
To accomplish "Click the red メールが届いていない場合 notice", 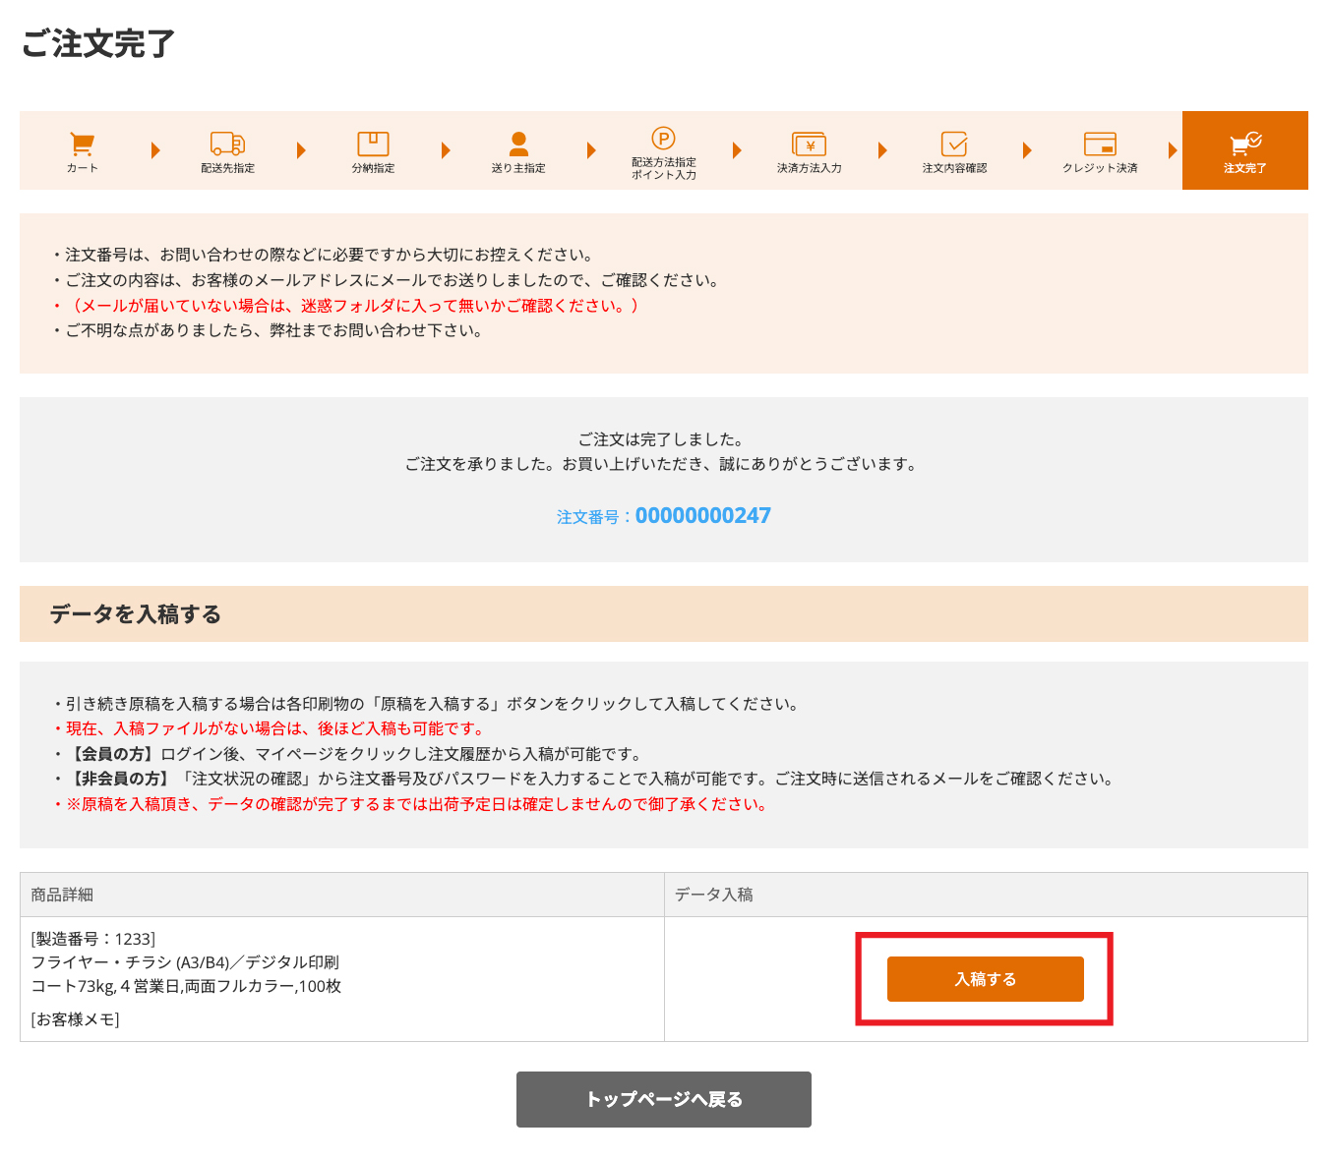I will [x=346, y=306].
